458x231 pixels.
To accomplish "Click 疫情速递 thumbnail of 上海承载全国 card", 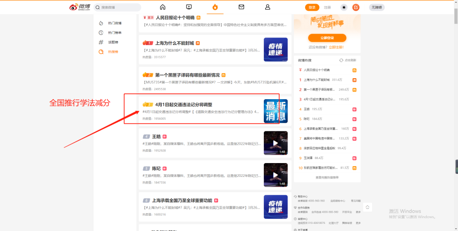I will click(x=276, y=207).
